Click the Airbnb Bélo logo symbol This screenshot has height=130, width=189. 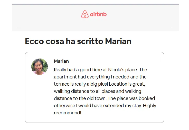85,14
